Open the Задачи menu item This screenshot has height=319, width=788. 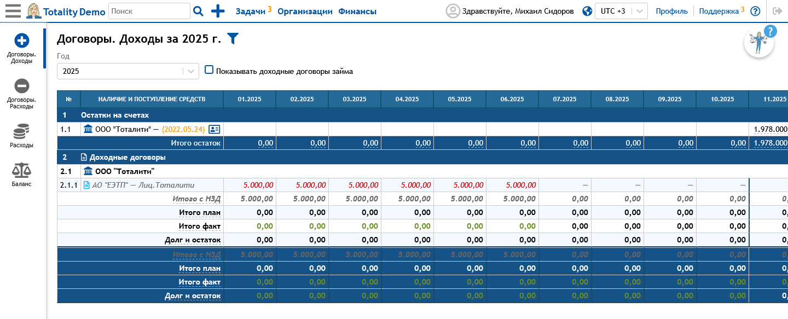250,11
